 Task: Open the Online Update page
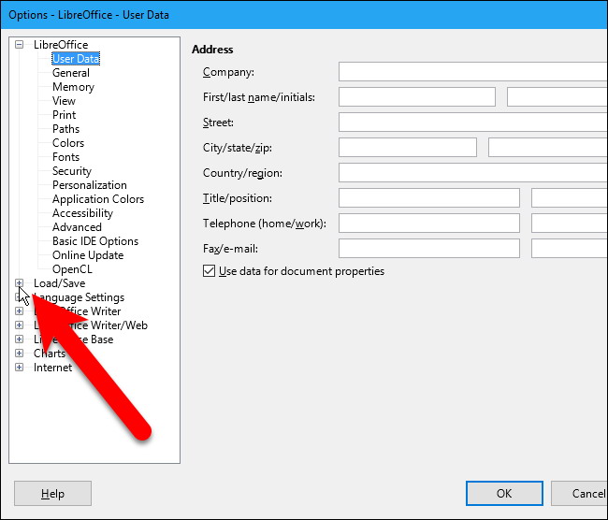point(88,255)
